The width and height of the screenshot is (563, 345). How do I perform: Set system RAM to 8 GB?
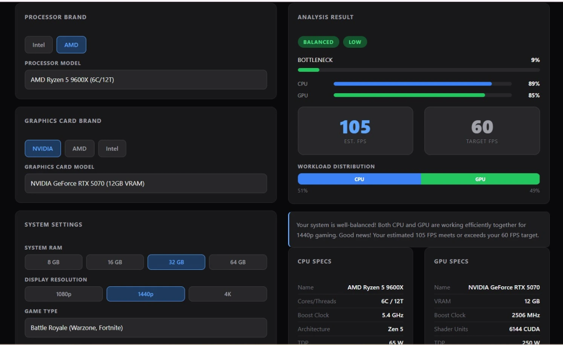pos(53,262)
